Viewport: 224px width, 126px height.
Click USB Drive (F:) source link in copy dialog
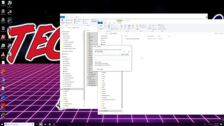pos(110,50)
